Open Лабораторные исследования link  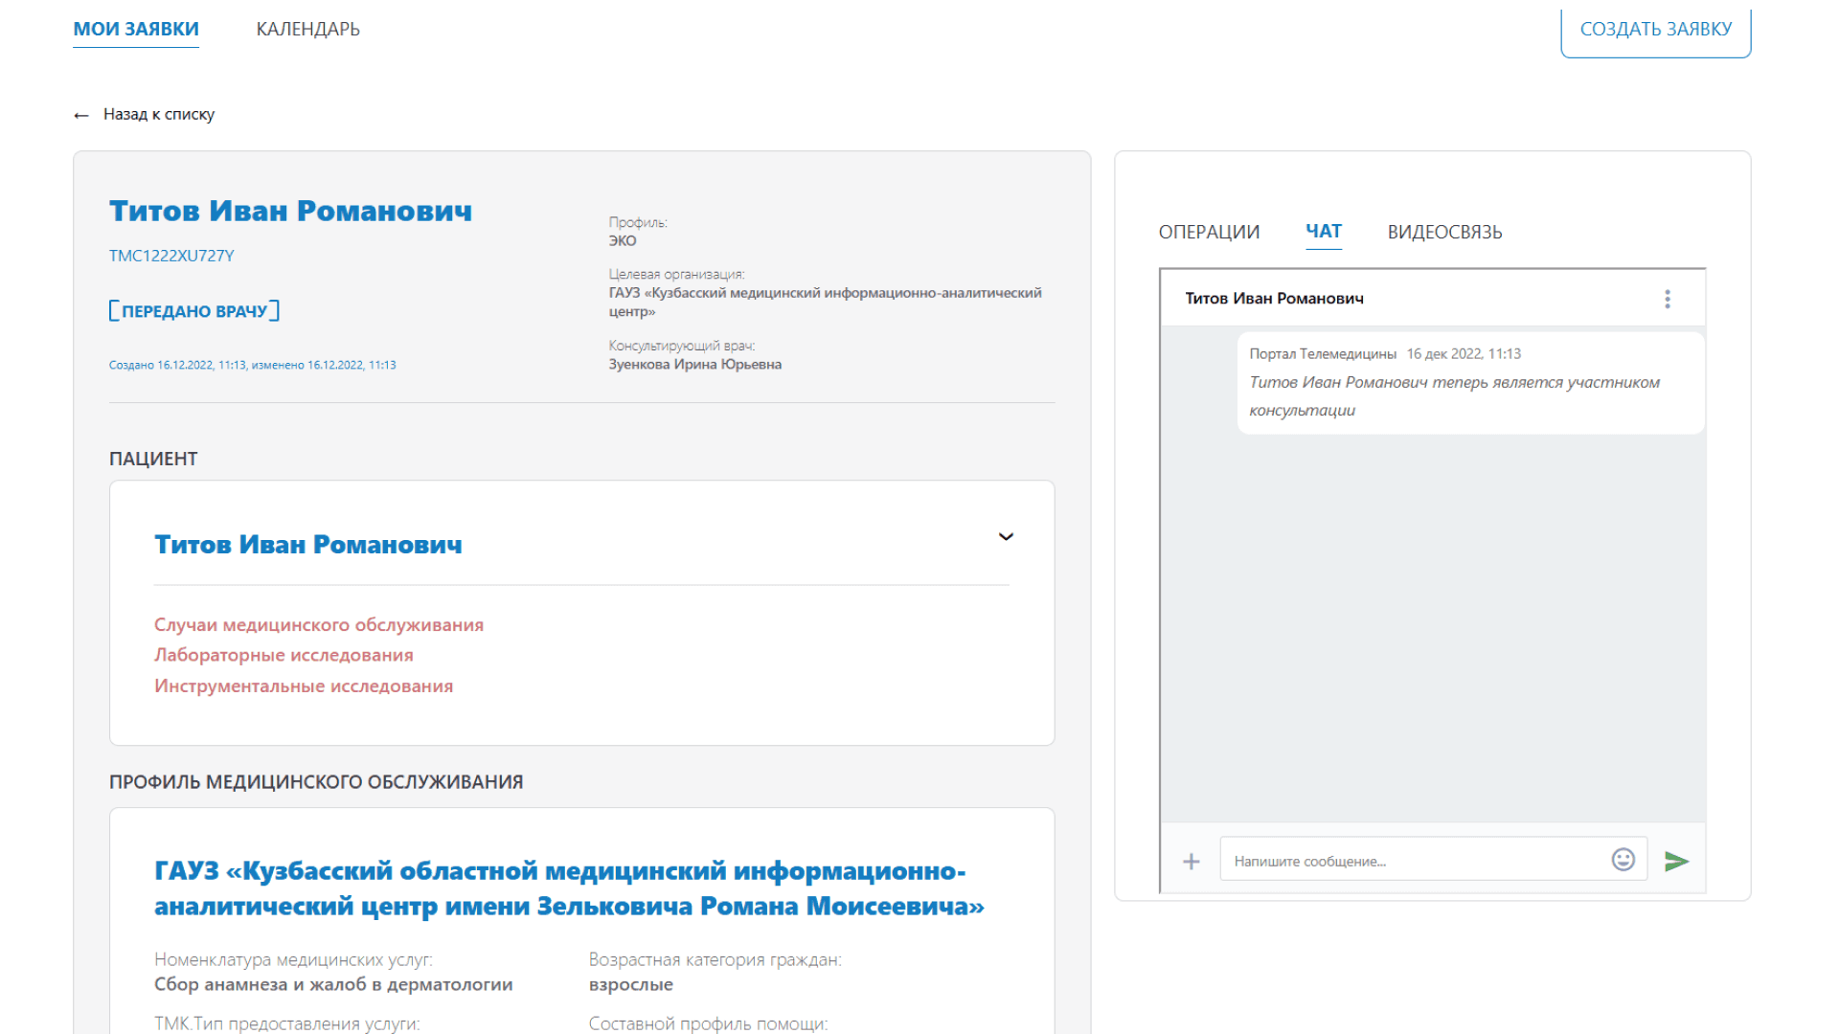284,655
